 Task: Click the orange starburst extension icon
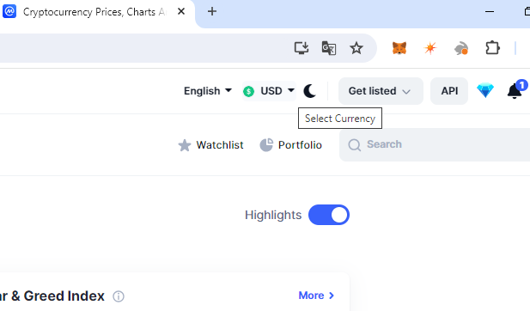click(x=430, y=48)
